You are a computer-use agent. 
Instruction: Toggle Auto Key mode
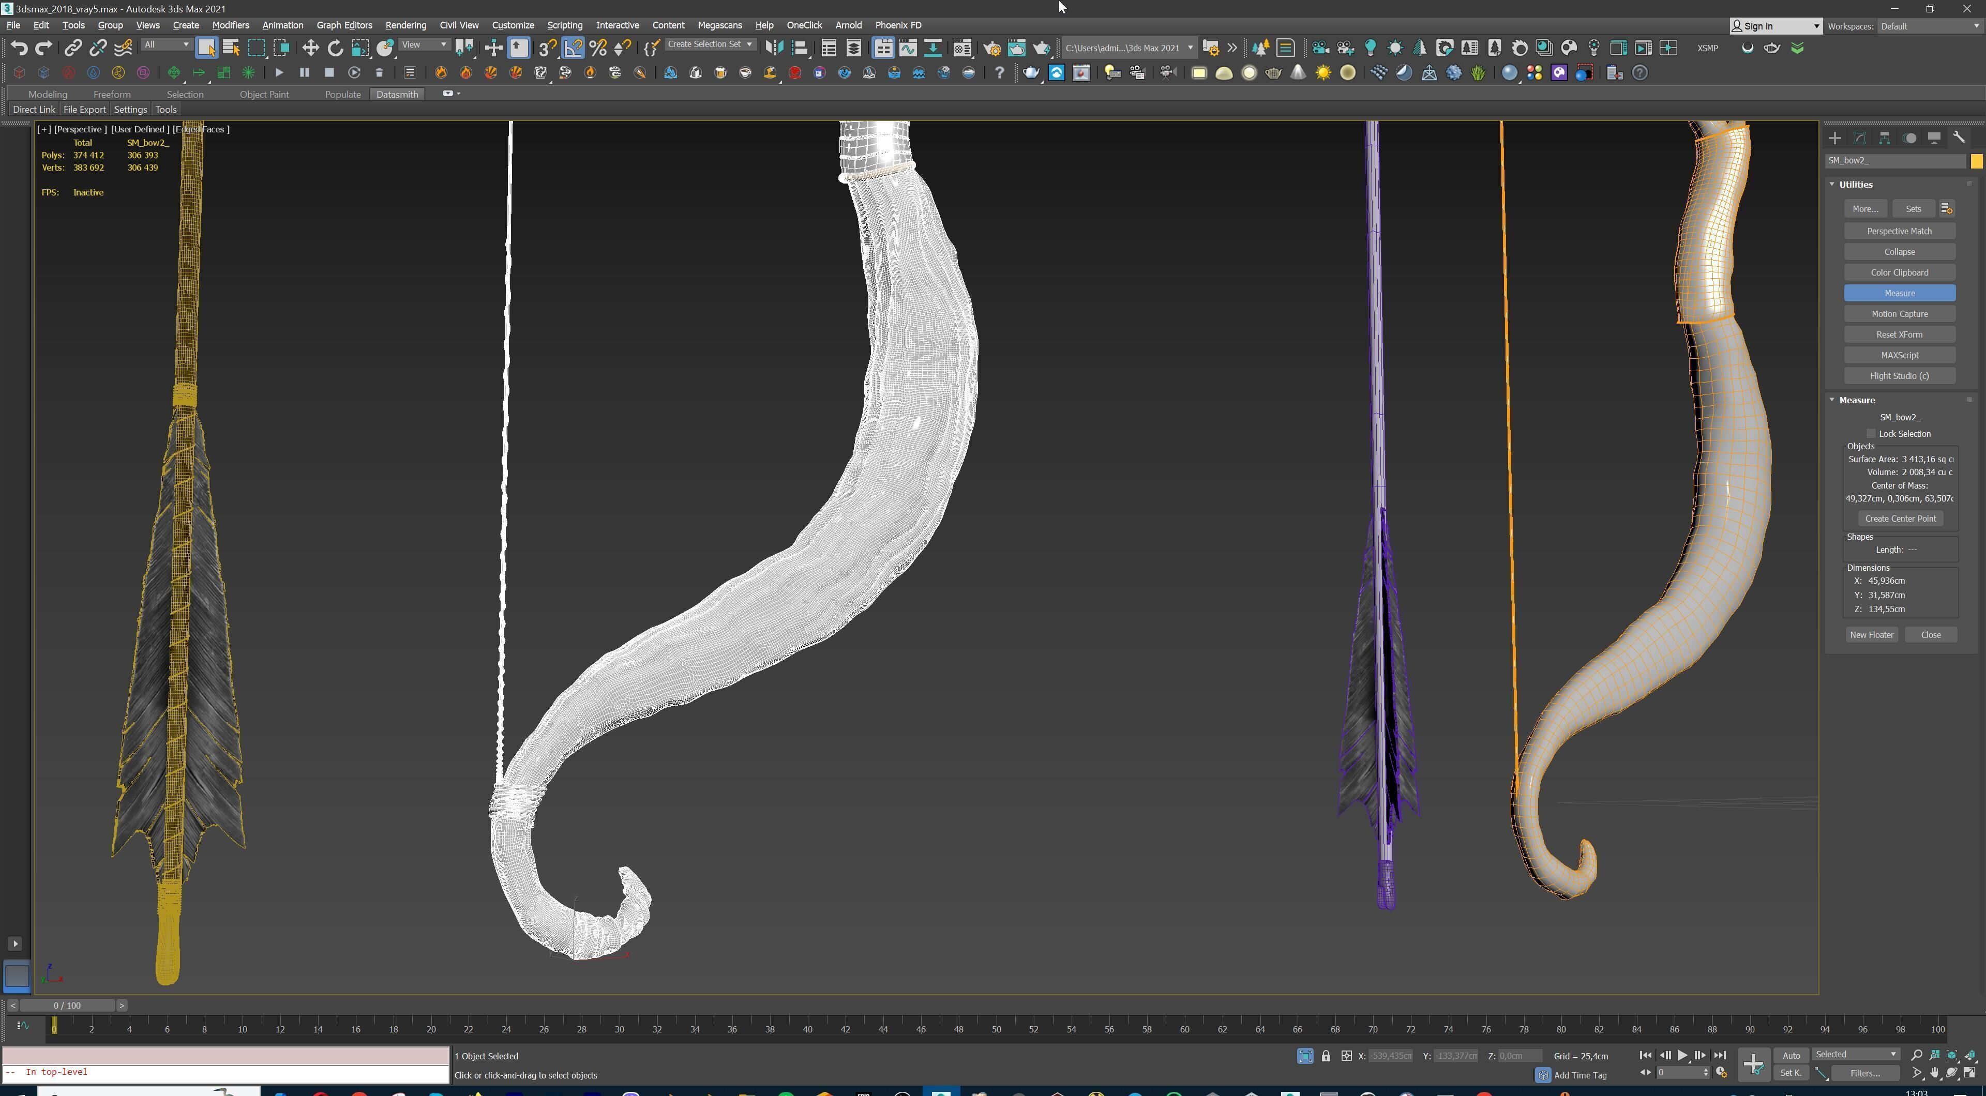(x=1791, y=1055)
